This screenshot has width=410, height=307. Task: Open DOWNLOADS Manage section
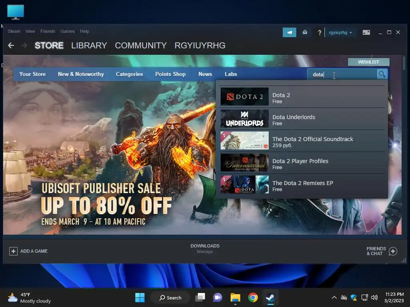pos(205,249)
